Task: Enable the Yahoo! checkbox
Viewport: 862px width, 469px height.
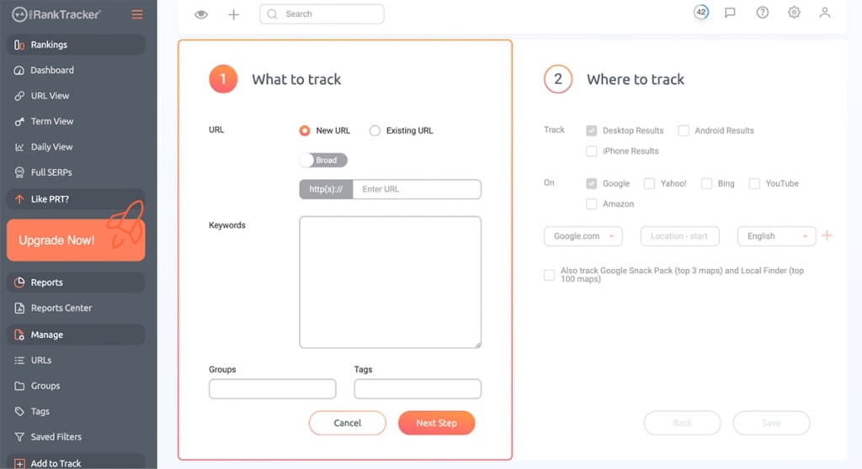Action: (649, 183)
